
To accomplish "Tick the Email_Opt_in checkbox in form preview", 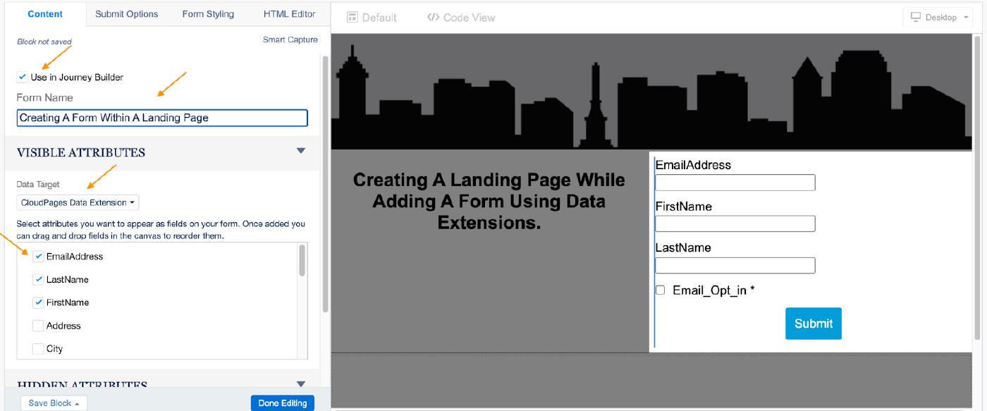I will tap(661, 290).
